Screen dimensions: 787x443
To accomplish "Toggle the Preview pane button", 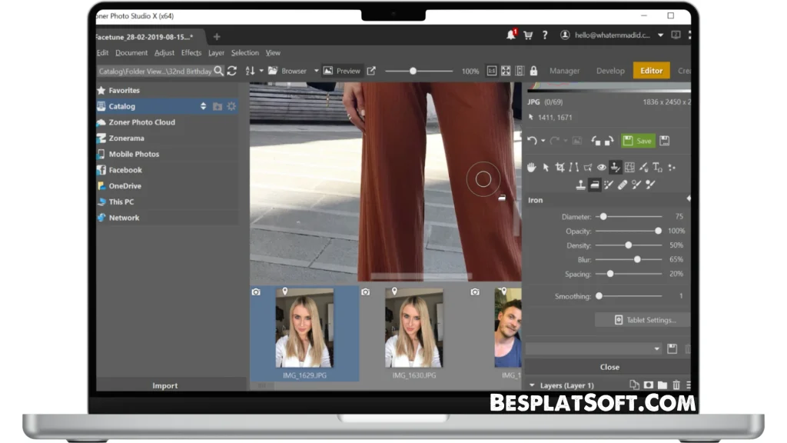I will [x=342, y=71].
